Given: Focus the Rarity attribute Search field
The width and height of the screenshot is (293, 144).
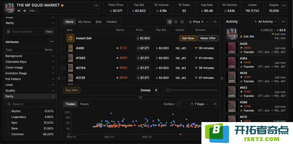Looking at the screenshot, I should coord(30,104).
